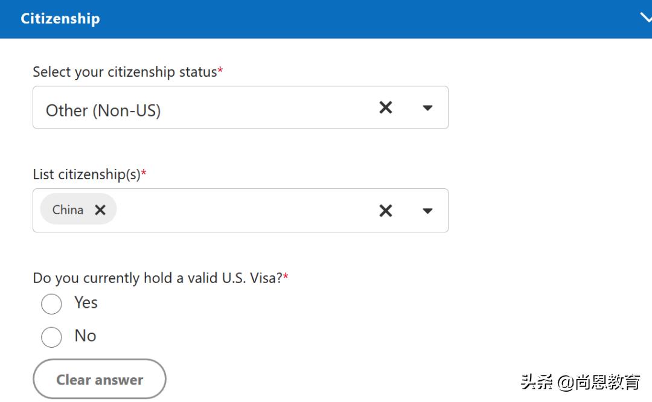
Task: Click "Select your citizenship status" label
Action: pyautogui.click(x=125, y=72)
